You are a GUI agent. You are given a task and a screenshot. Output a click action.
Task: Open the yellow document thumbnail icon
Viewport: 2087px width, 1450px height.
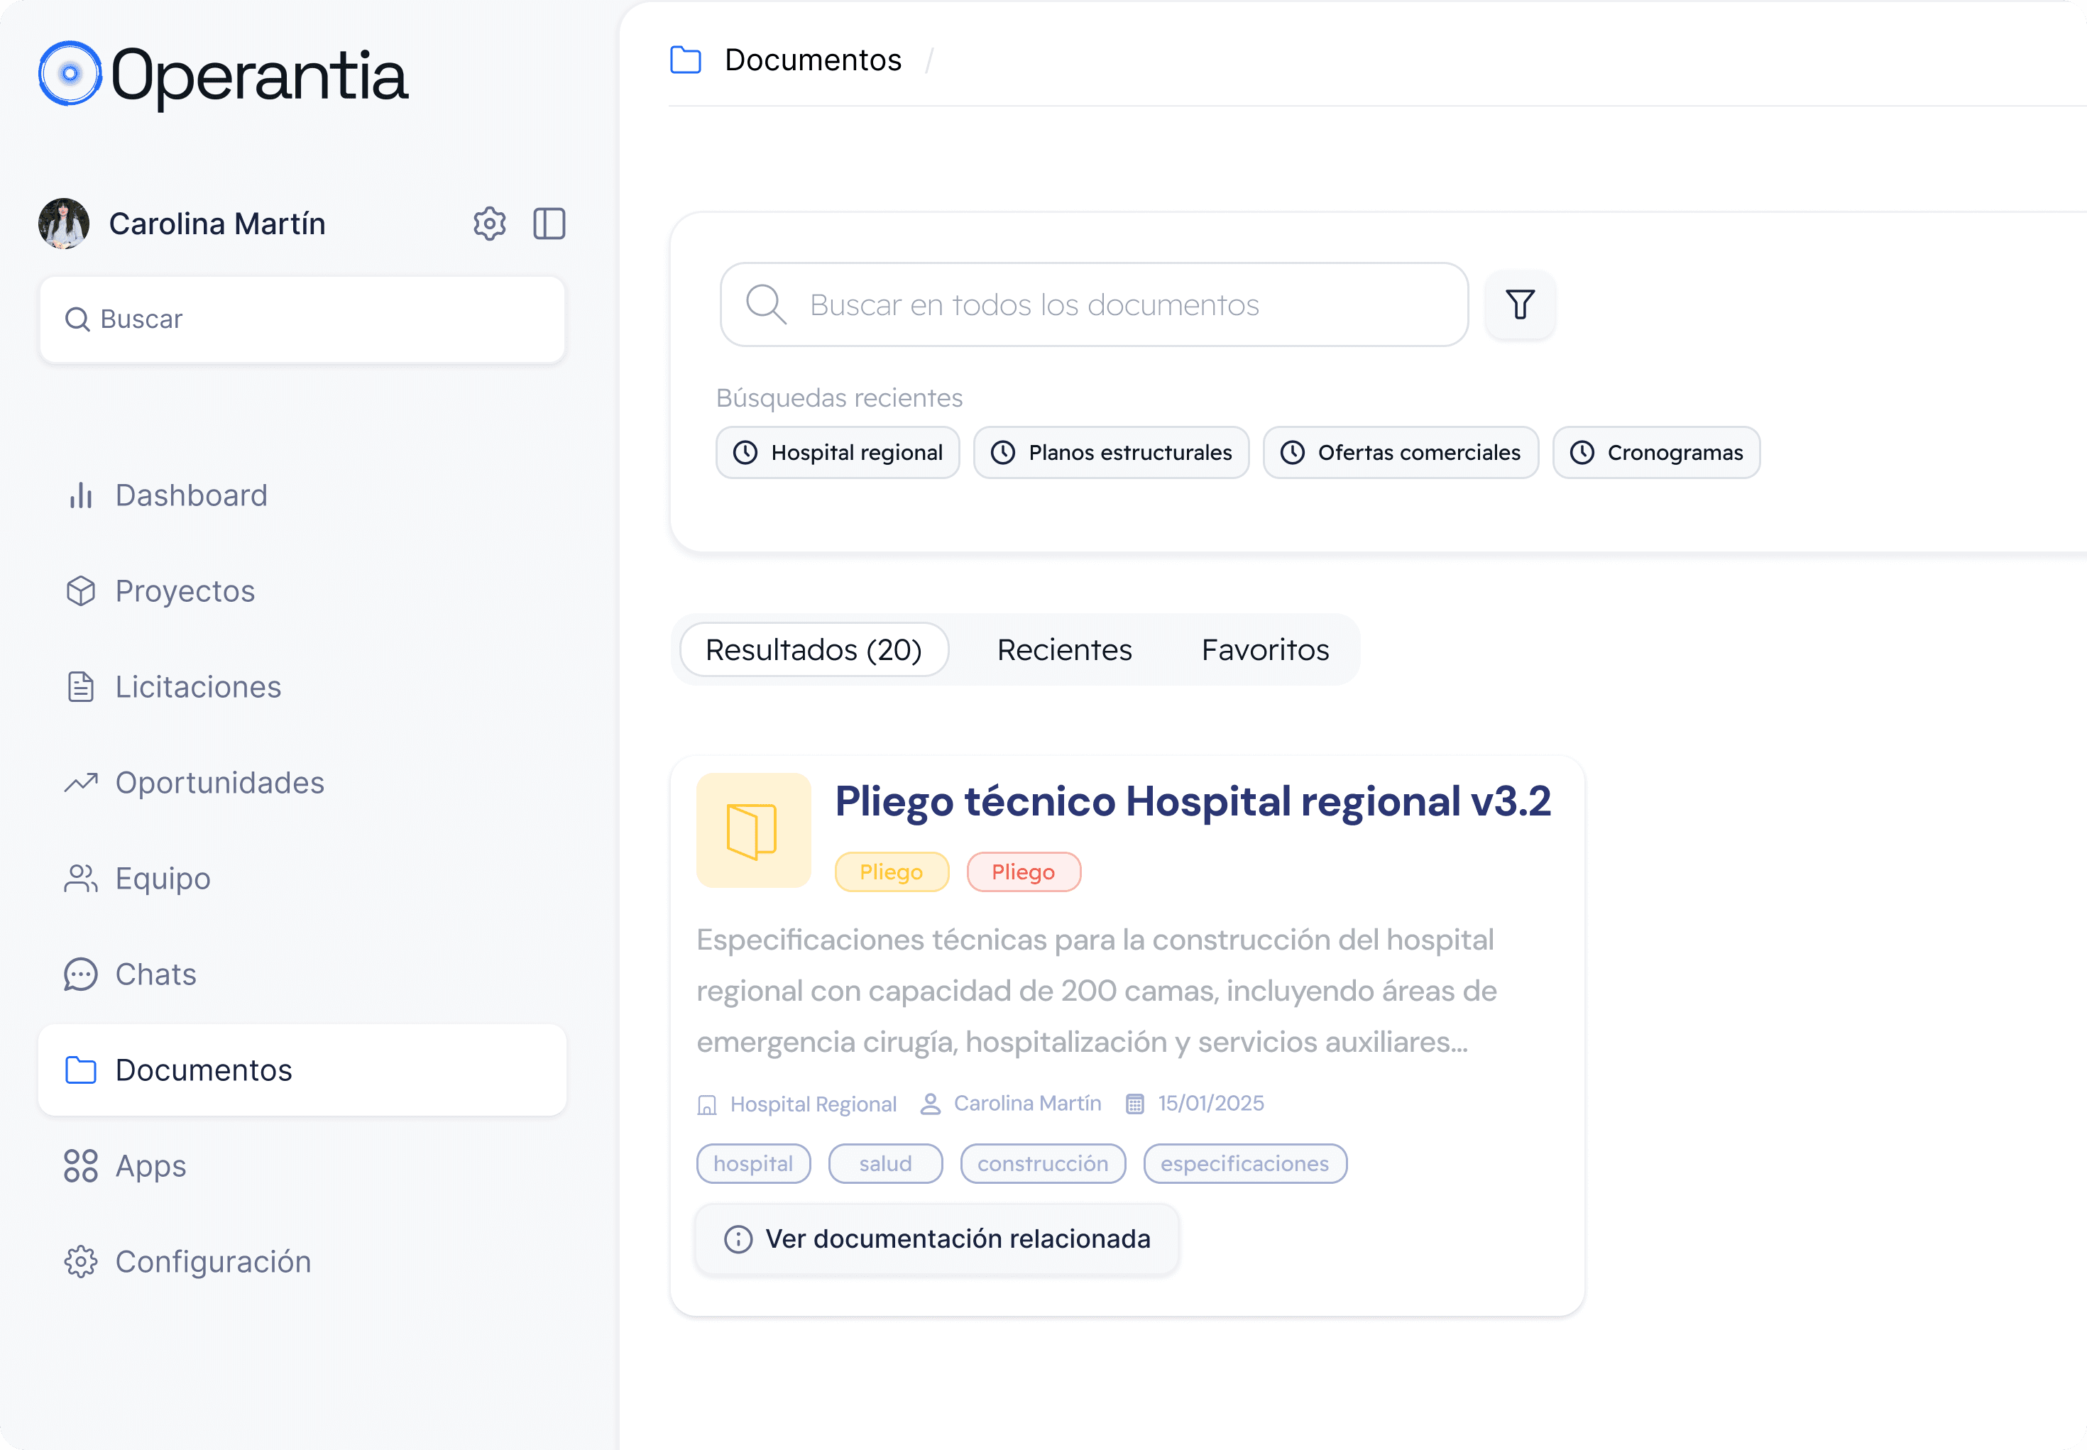pos(752,830)
